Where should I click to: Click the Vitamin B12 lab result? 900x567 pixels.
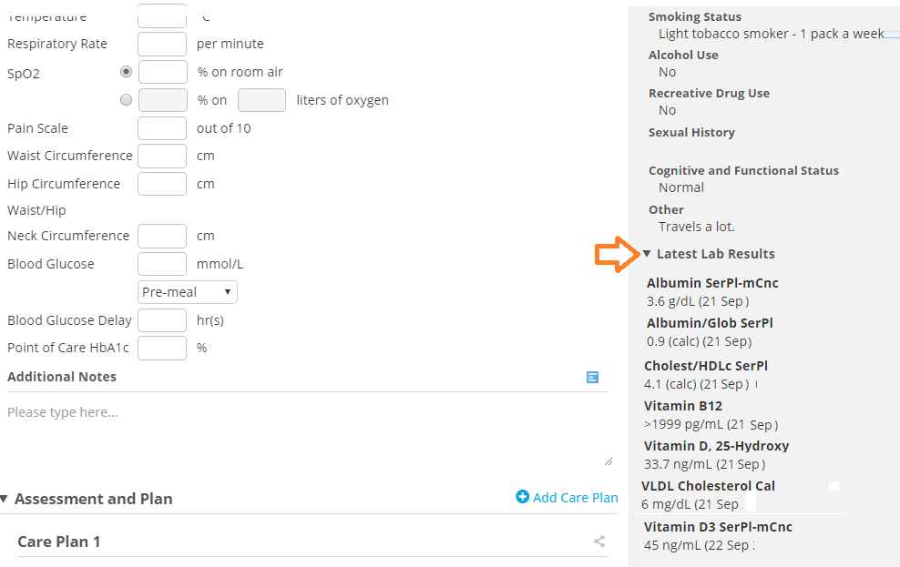tap(711, 415)
